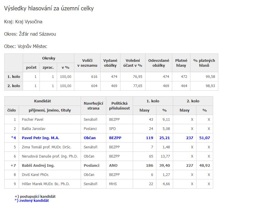This screenshot has width=267, height=209.
Task: Click valid votes value '464'
Action: (x=184, y=86)
